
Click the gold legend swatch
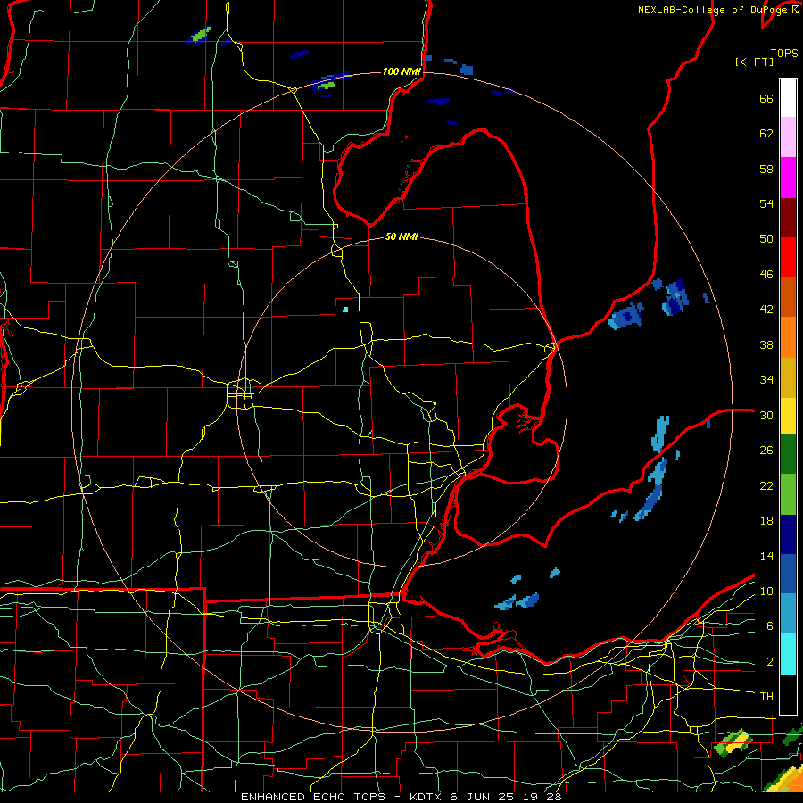788,377
